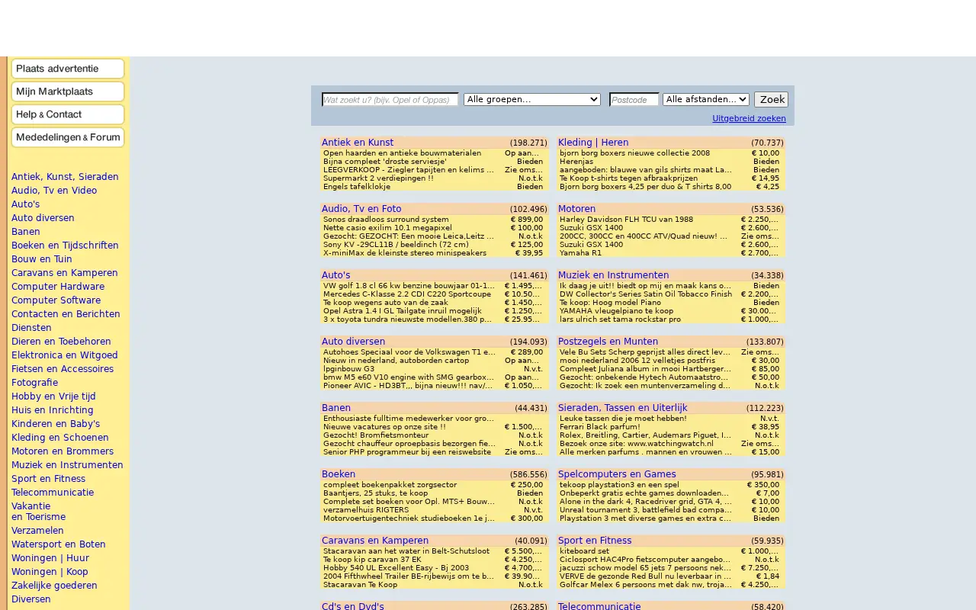Select Huis en Inrichting in sidebar
Viewport: 976px width, 610px height.
pos(53,410)
